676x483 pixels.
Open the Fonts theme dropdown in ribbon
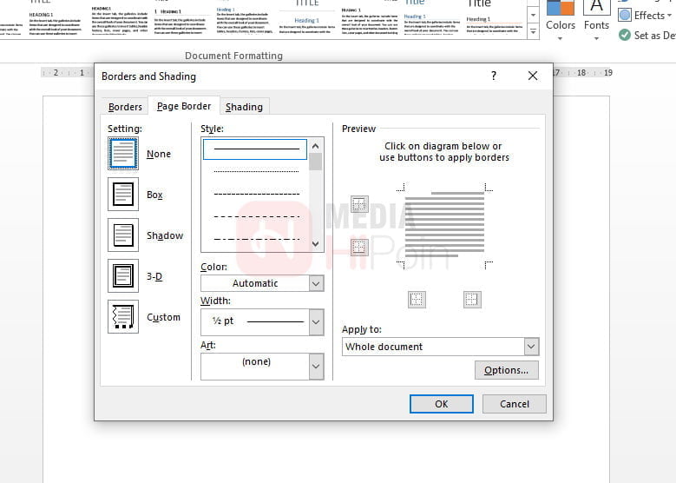[596, 21]
